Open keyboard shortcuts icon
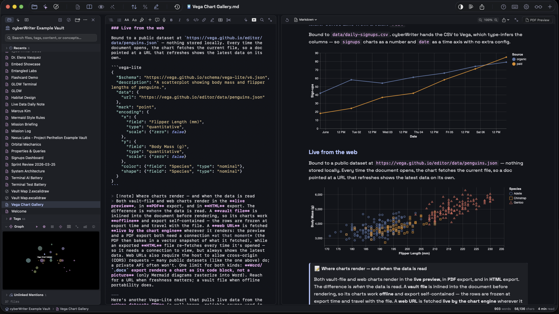Screen dimensions: 559x314 (x=515, y=7)
